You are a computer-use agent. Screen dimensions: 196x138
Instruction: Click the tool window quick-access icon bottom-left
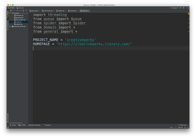point(8,127)
